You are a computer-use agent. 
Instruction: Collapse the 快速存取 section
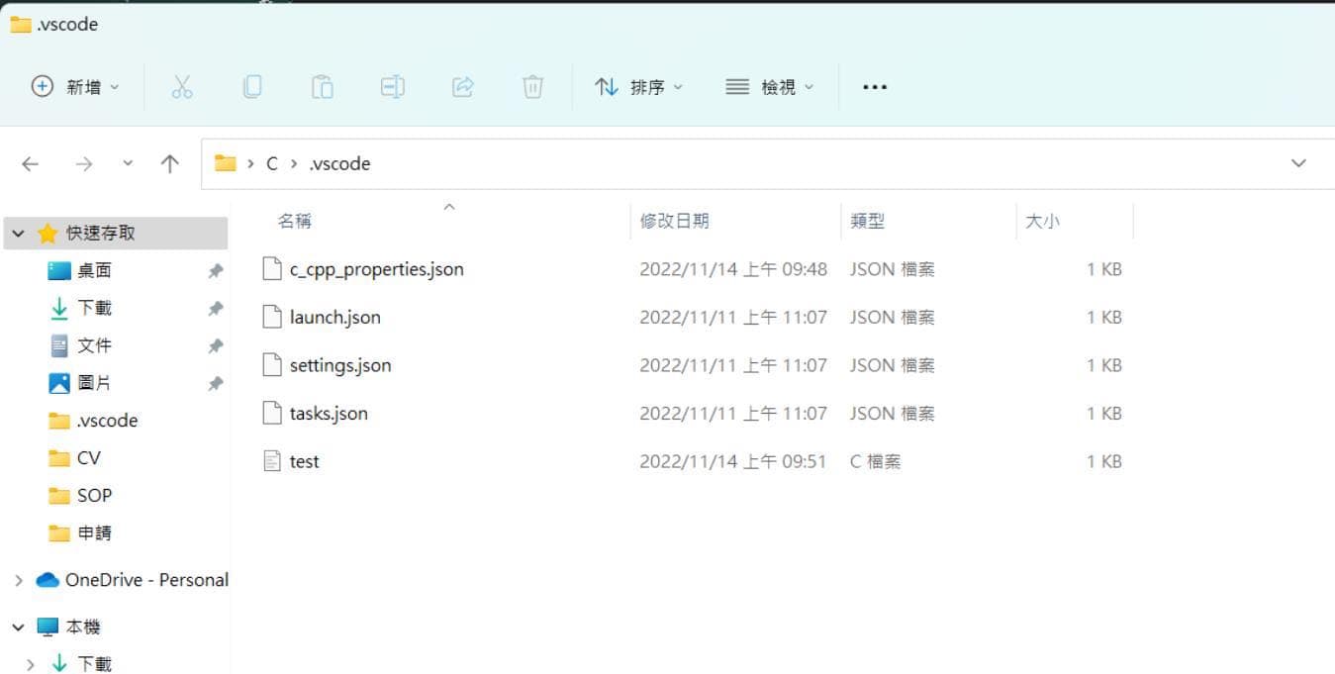[x=18, y=233]
